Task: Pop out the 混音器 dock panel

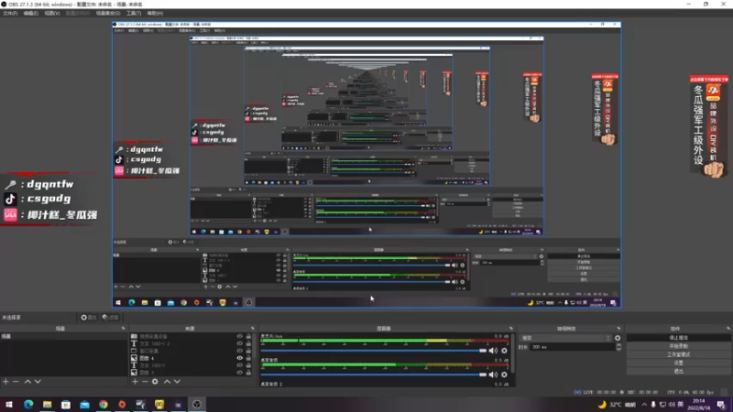Action: click(511, 329)
